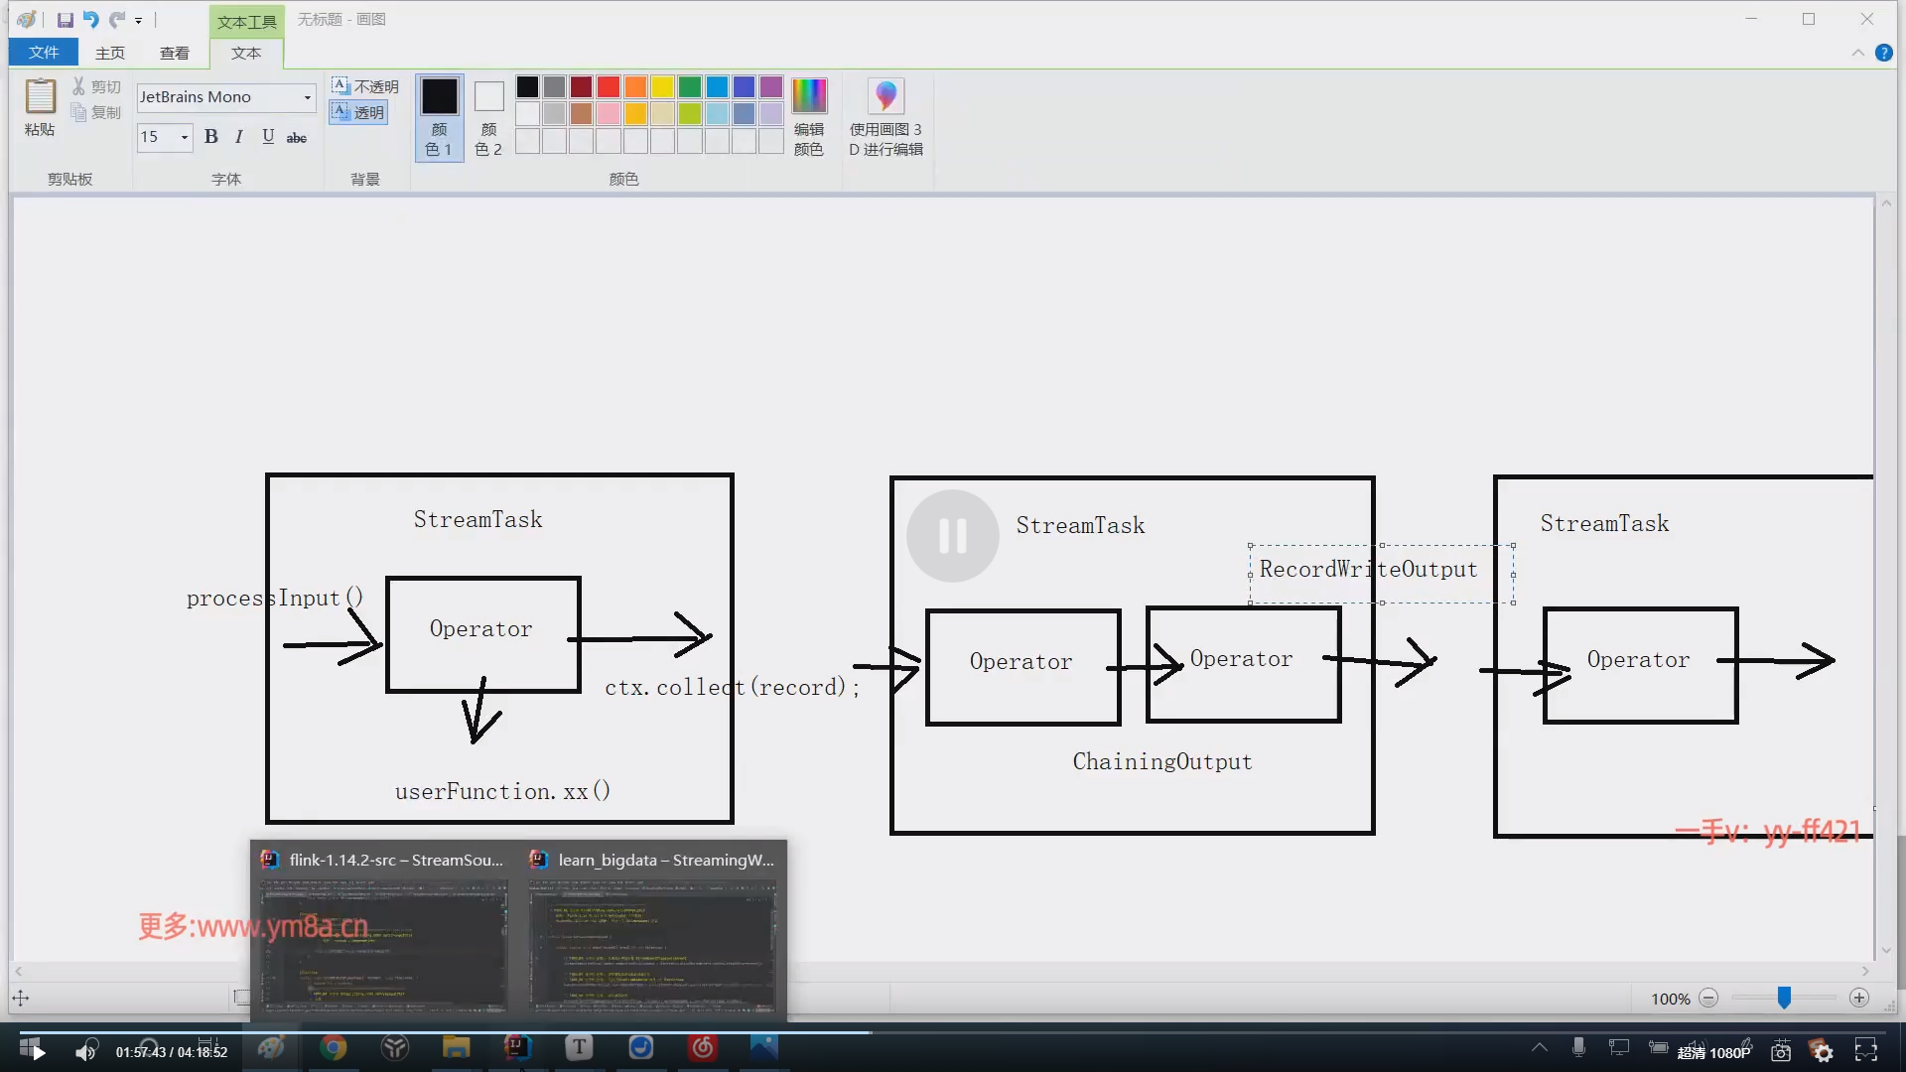
Task: Expand quick access toolbar customization arrow
Action: 138,21
